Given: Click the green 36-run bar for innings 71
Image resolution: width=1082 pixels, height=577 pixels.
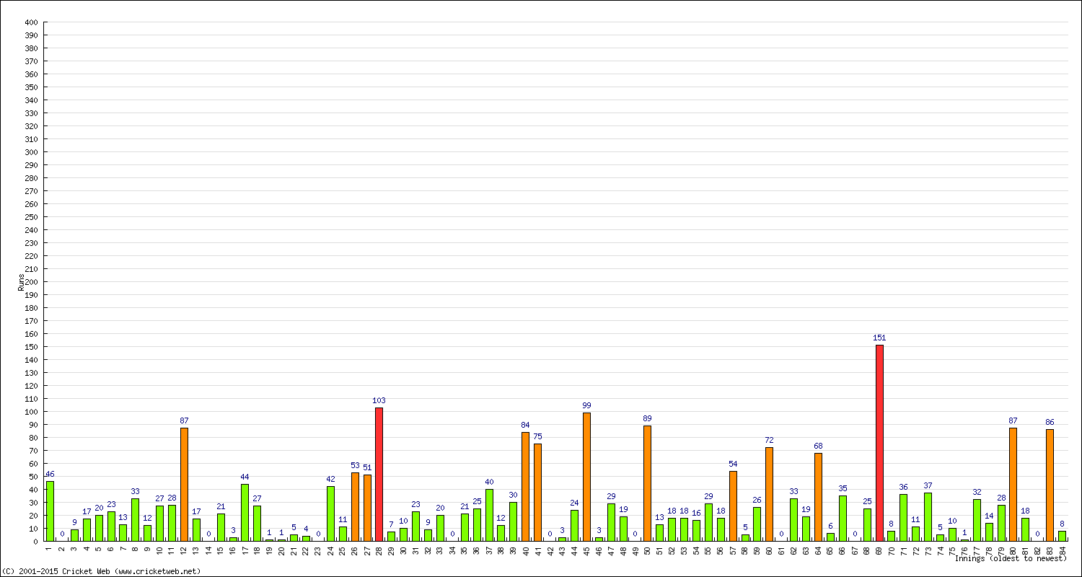Looking at the screenshot, I should coord(903,517).
